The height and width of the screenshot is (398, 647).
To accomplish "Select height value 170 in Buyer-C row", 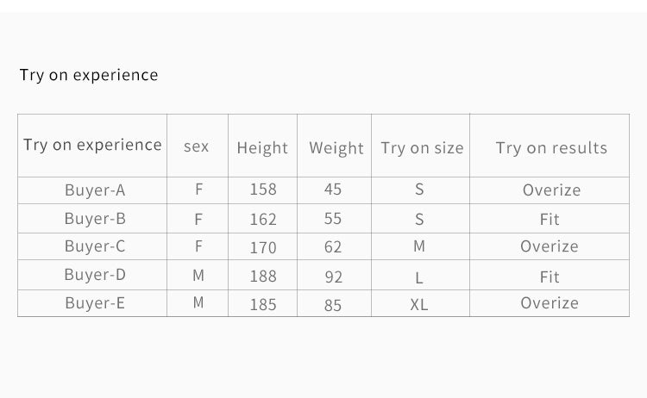I will tap(263, 247).
